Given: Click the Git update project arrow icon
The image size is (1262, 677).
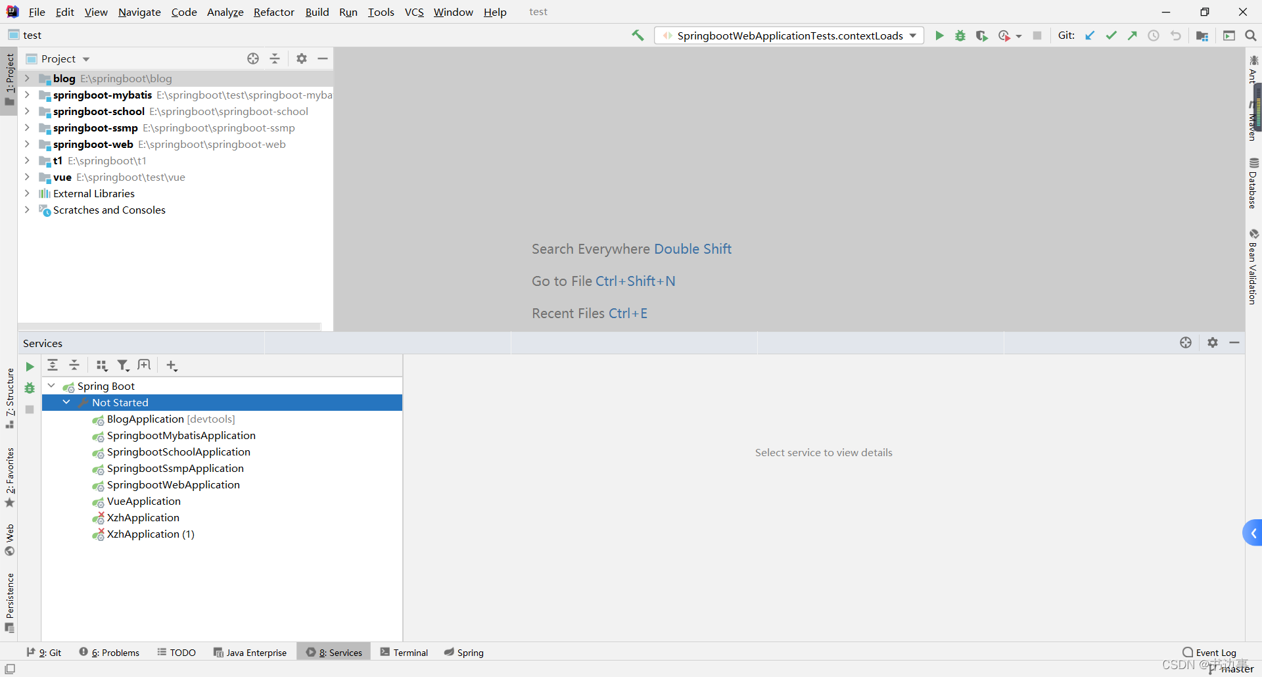Looking at the screenshot, I should coord(1090,35).
